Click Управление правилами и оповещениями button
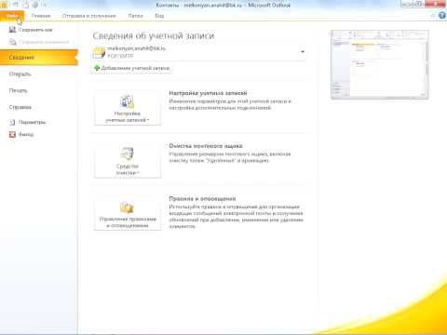 (128, 213)
